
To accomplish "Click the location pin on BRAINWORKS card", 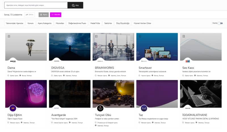I will (x=109, y=75).
